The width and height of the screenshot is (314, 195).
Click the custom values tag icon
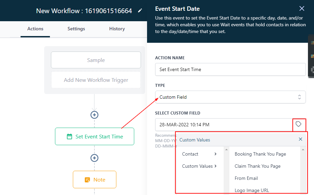click(298, 124)
